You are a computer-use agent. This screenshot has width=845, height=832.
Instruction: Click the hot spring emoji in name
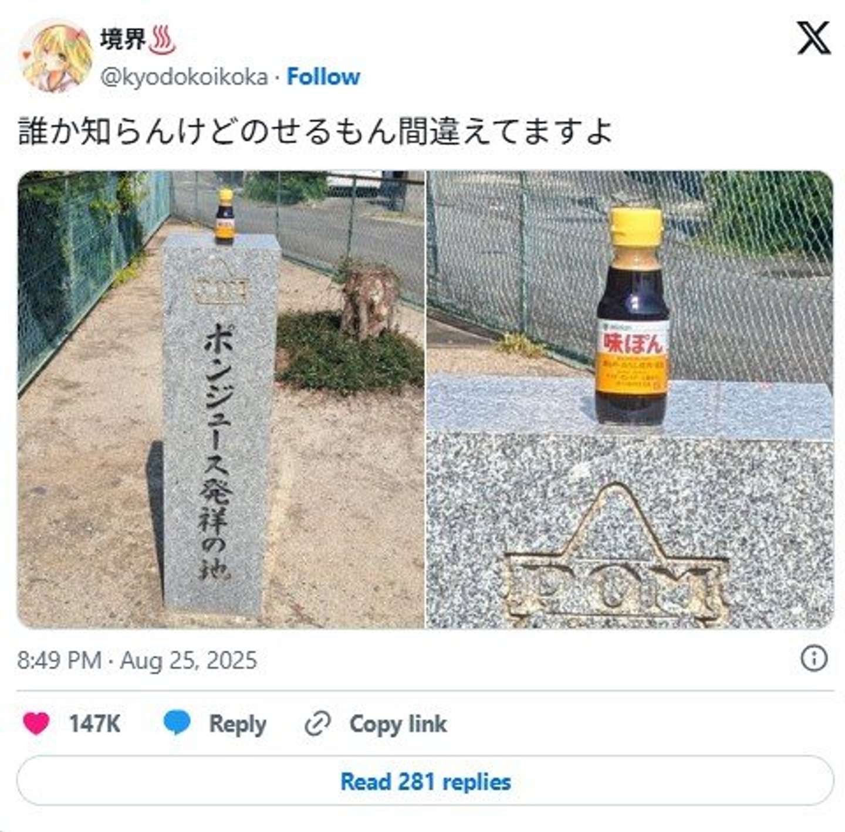coord(163,41)
